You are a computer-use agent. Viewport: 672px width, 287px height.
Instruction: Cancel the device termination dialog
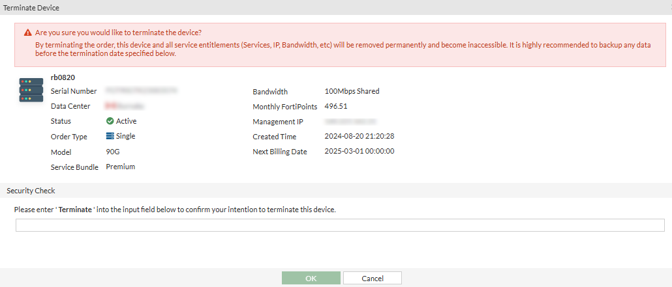(372, 278)
